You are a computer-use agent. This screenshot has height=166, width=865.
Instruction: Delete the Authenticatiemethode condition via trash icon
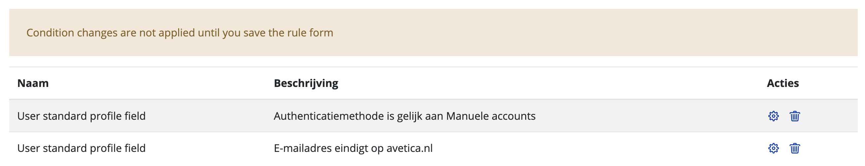pos(794,116)
